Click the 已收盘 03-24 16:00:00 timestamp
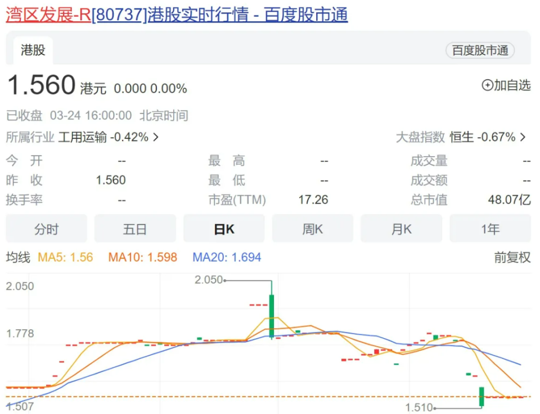This screenshot has width=540, height=414. coord(97,116)
